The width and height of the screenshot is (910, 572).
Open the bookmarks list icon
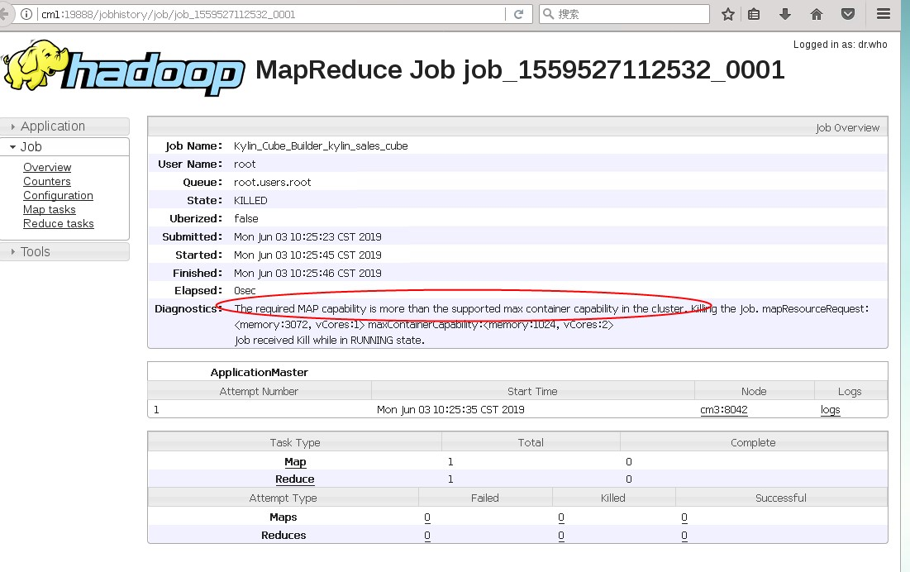[x=754, y=14]
